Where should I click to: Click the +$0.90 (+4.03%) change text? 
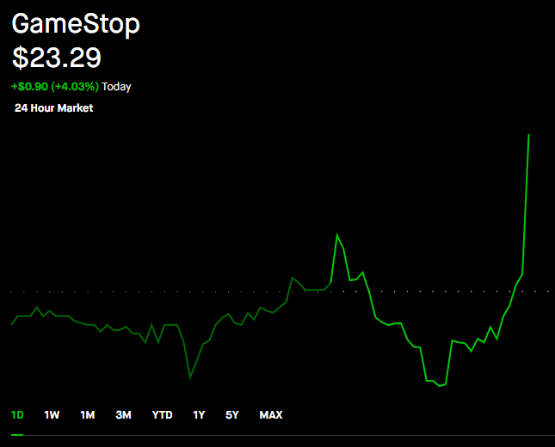click(55, 86)
